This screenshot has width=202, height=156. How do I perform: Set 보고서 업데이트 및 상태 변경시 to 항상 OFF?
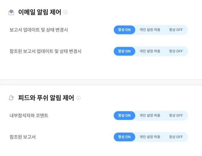pyautogui.click(x=176, y=30)
